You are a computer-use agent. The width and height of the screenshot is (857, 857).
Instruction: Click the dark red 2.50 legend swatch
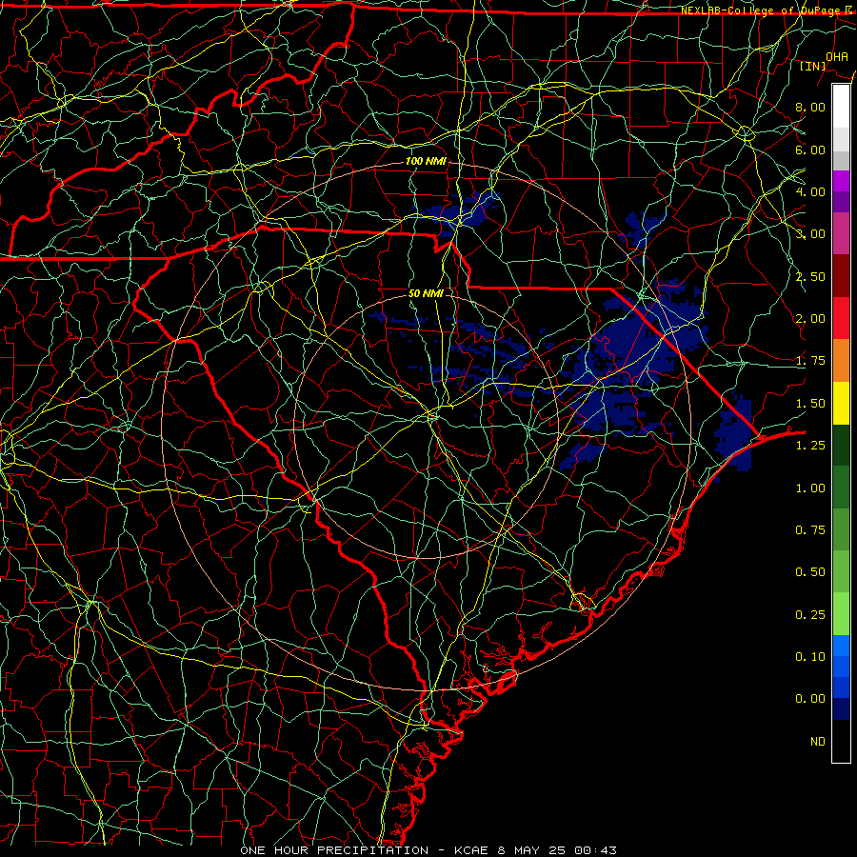(x=841, y=276)
